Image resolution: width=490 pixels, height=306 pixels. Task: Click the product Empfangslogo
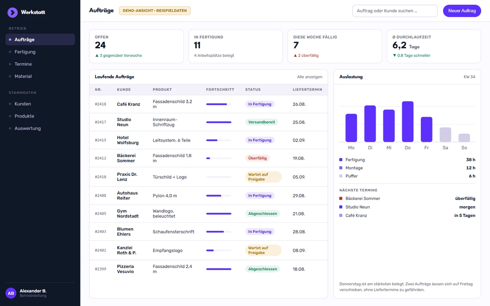(x=167, y=251)
